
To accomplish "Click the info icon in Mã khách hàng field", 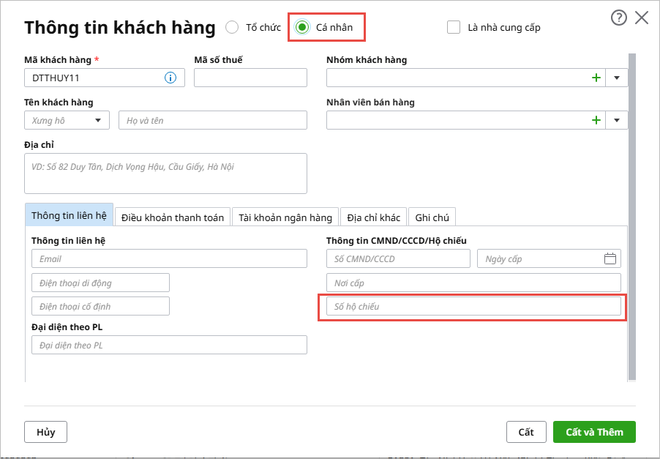I will tap(170, 78).
